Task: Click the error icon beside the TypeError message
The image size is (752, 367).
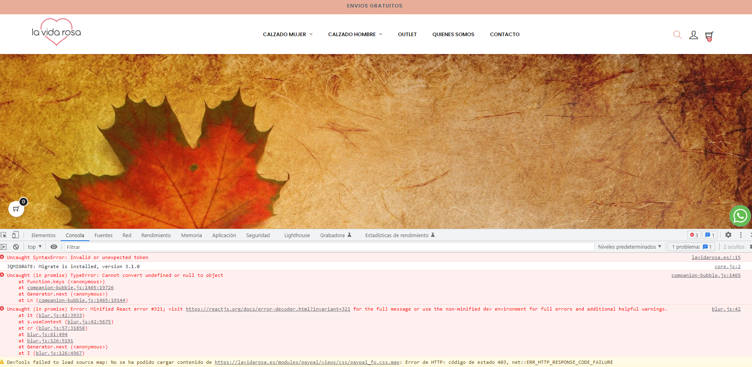Action: tap(2, 275)
